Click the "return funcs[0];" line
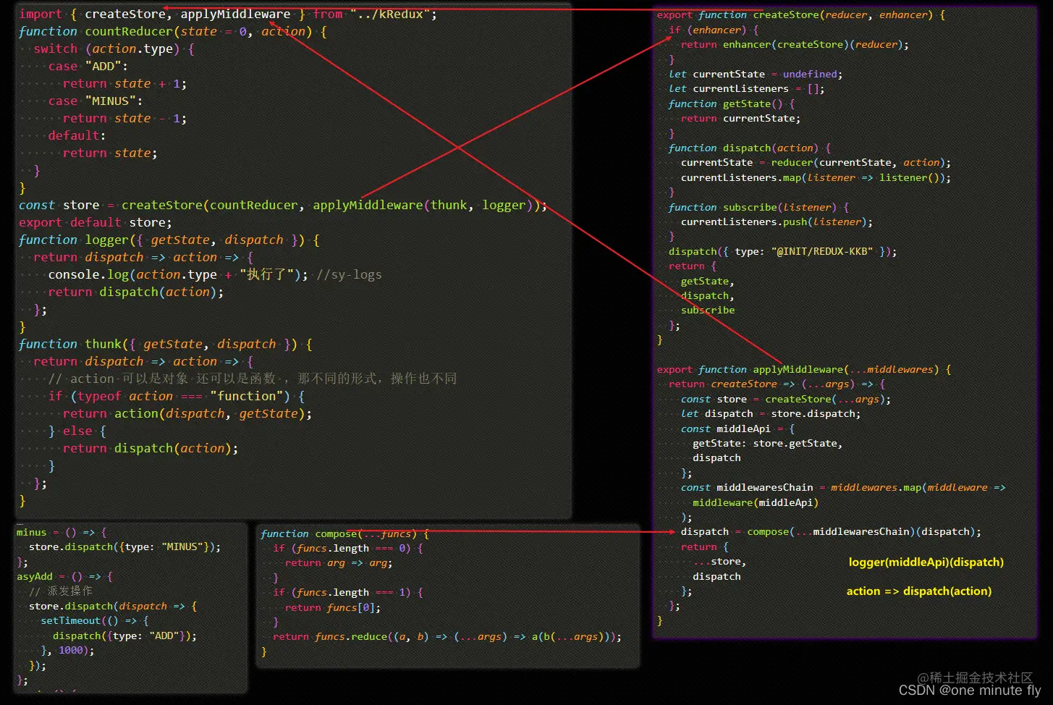Image resolution: width=1053 pixels, height=705 pixels. click(332, 607)
